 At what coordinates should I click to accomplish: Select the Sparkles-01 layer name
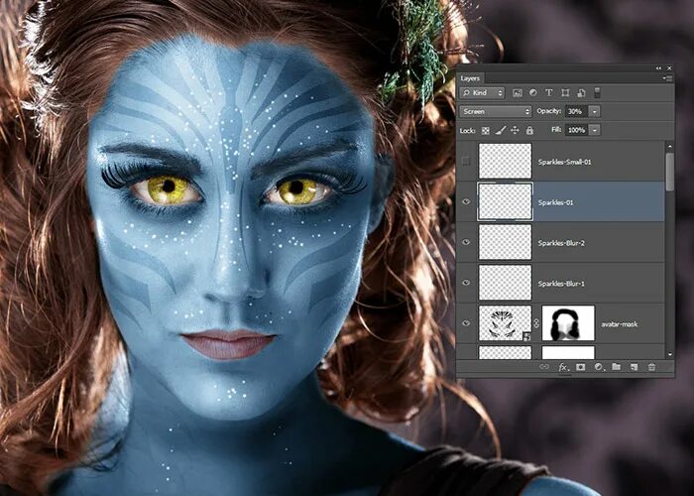[555, 202]
